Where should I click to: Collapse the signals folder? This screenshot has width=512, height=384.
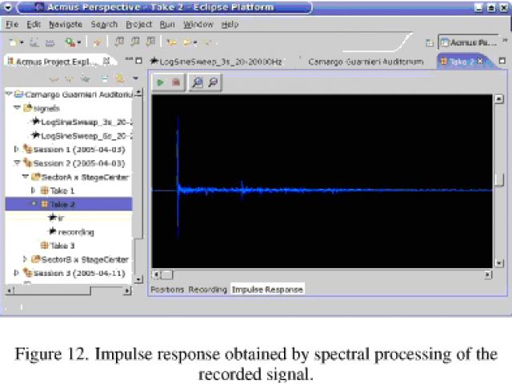(17, 107)
